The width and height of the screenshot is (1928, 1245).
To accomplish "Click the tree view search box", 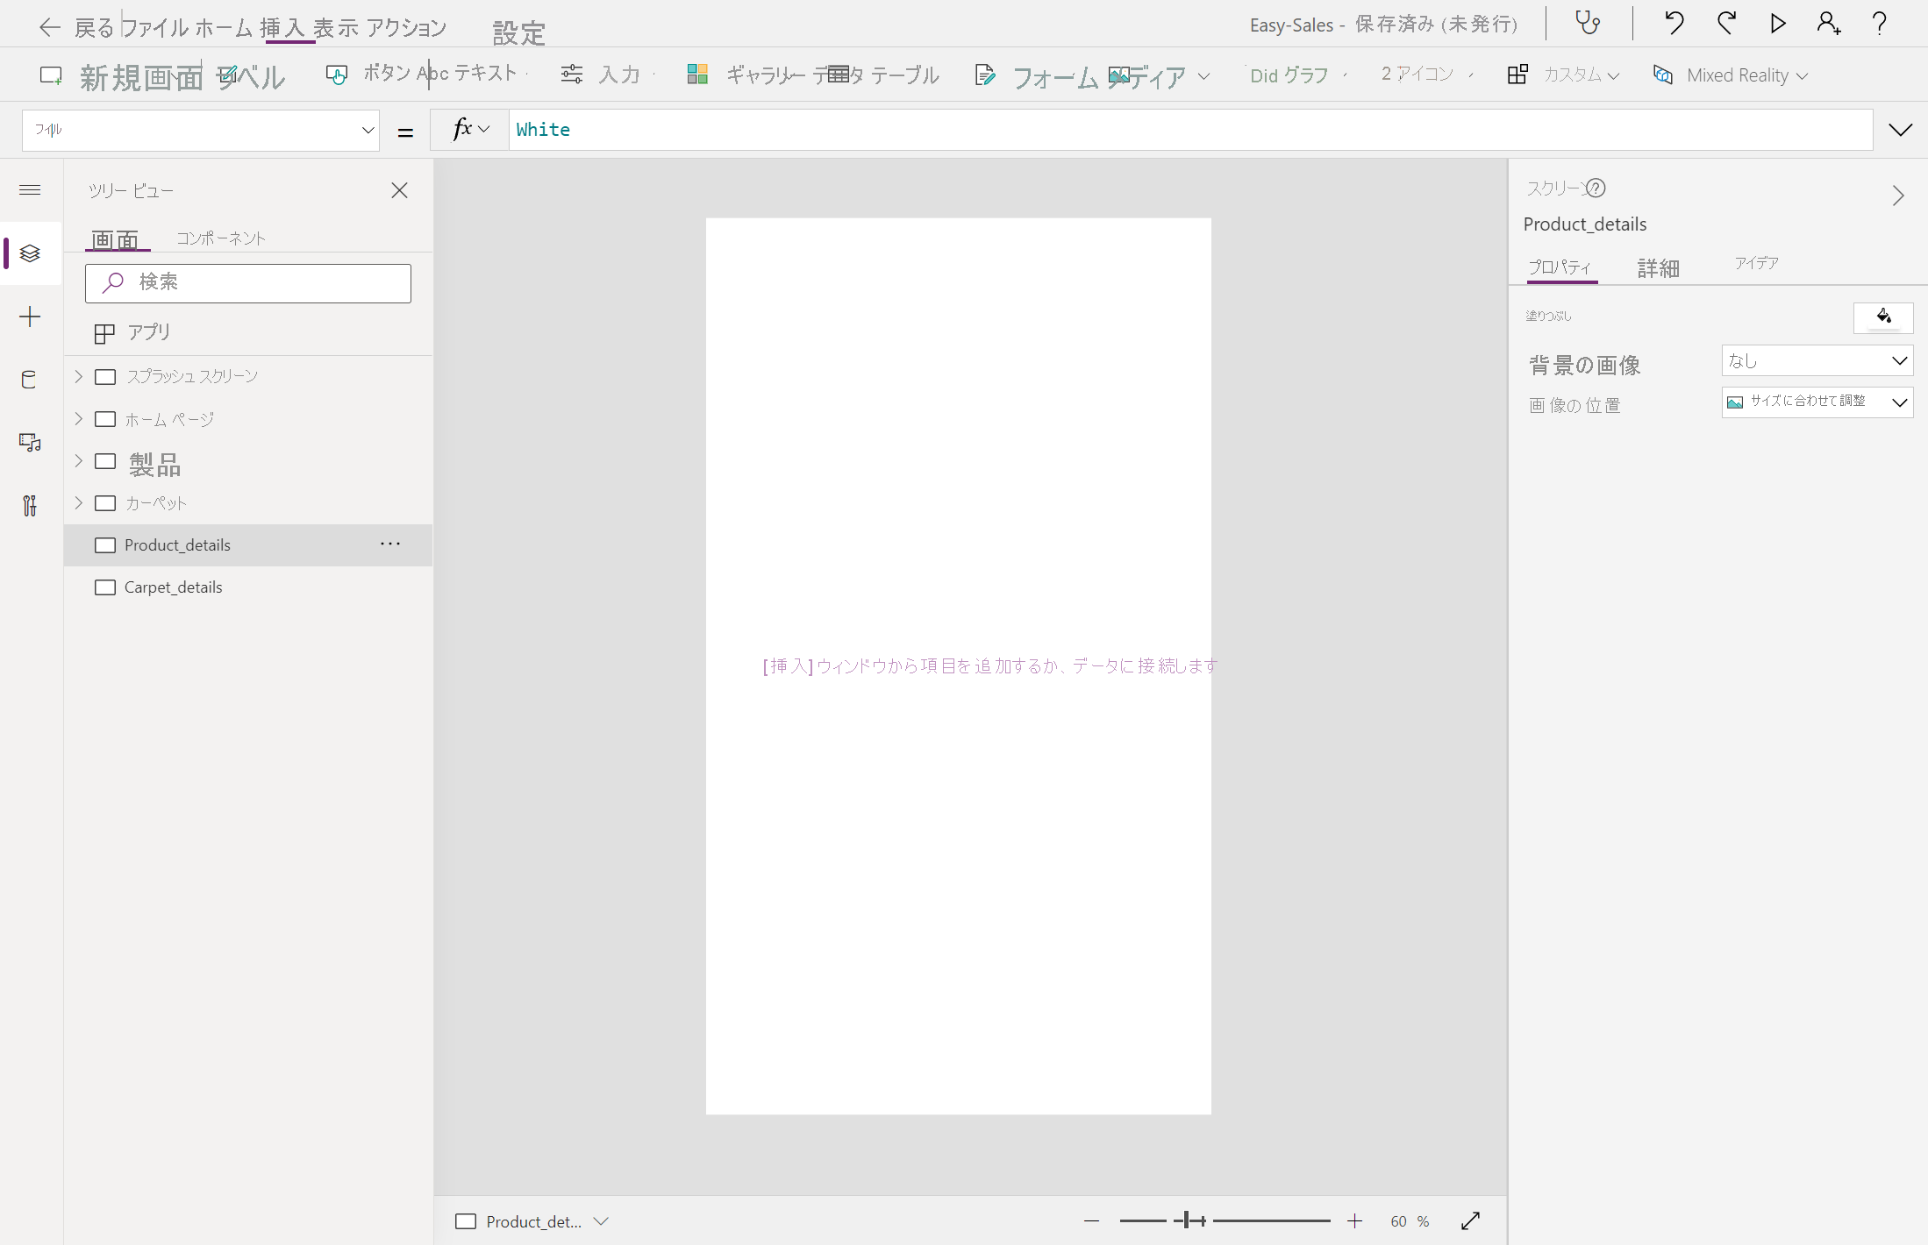I will pos(248,283).
